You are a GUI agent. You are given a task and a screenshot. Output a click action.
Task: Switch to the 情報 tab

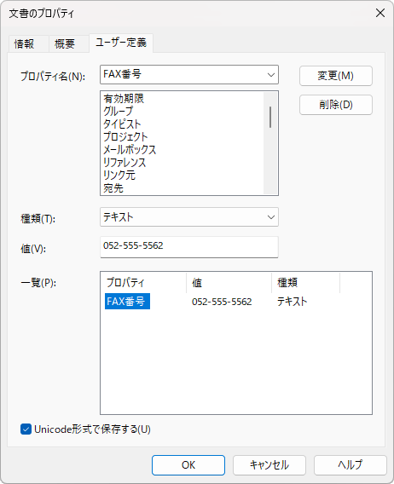tap(24, 43)
